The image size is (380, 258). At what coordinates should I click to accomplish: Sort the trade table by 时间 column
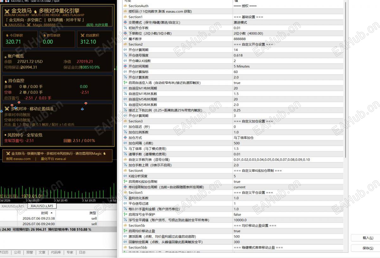pos(44,213)
